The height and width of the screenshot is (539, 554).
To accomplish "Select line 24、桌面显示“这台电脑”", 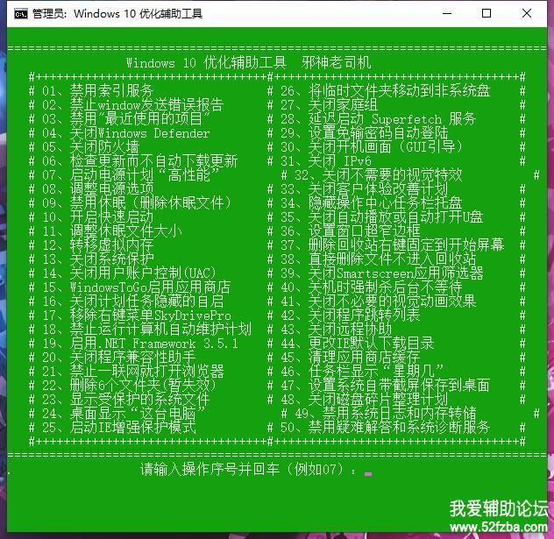I will 124,414.
